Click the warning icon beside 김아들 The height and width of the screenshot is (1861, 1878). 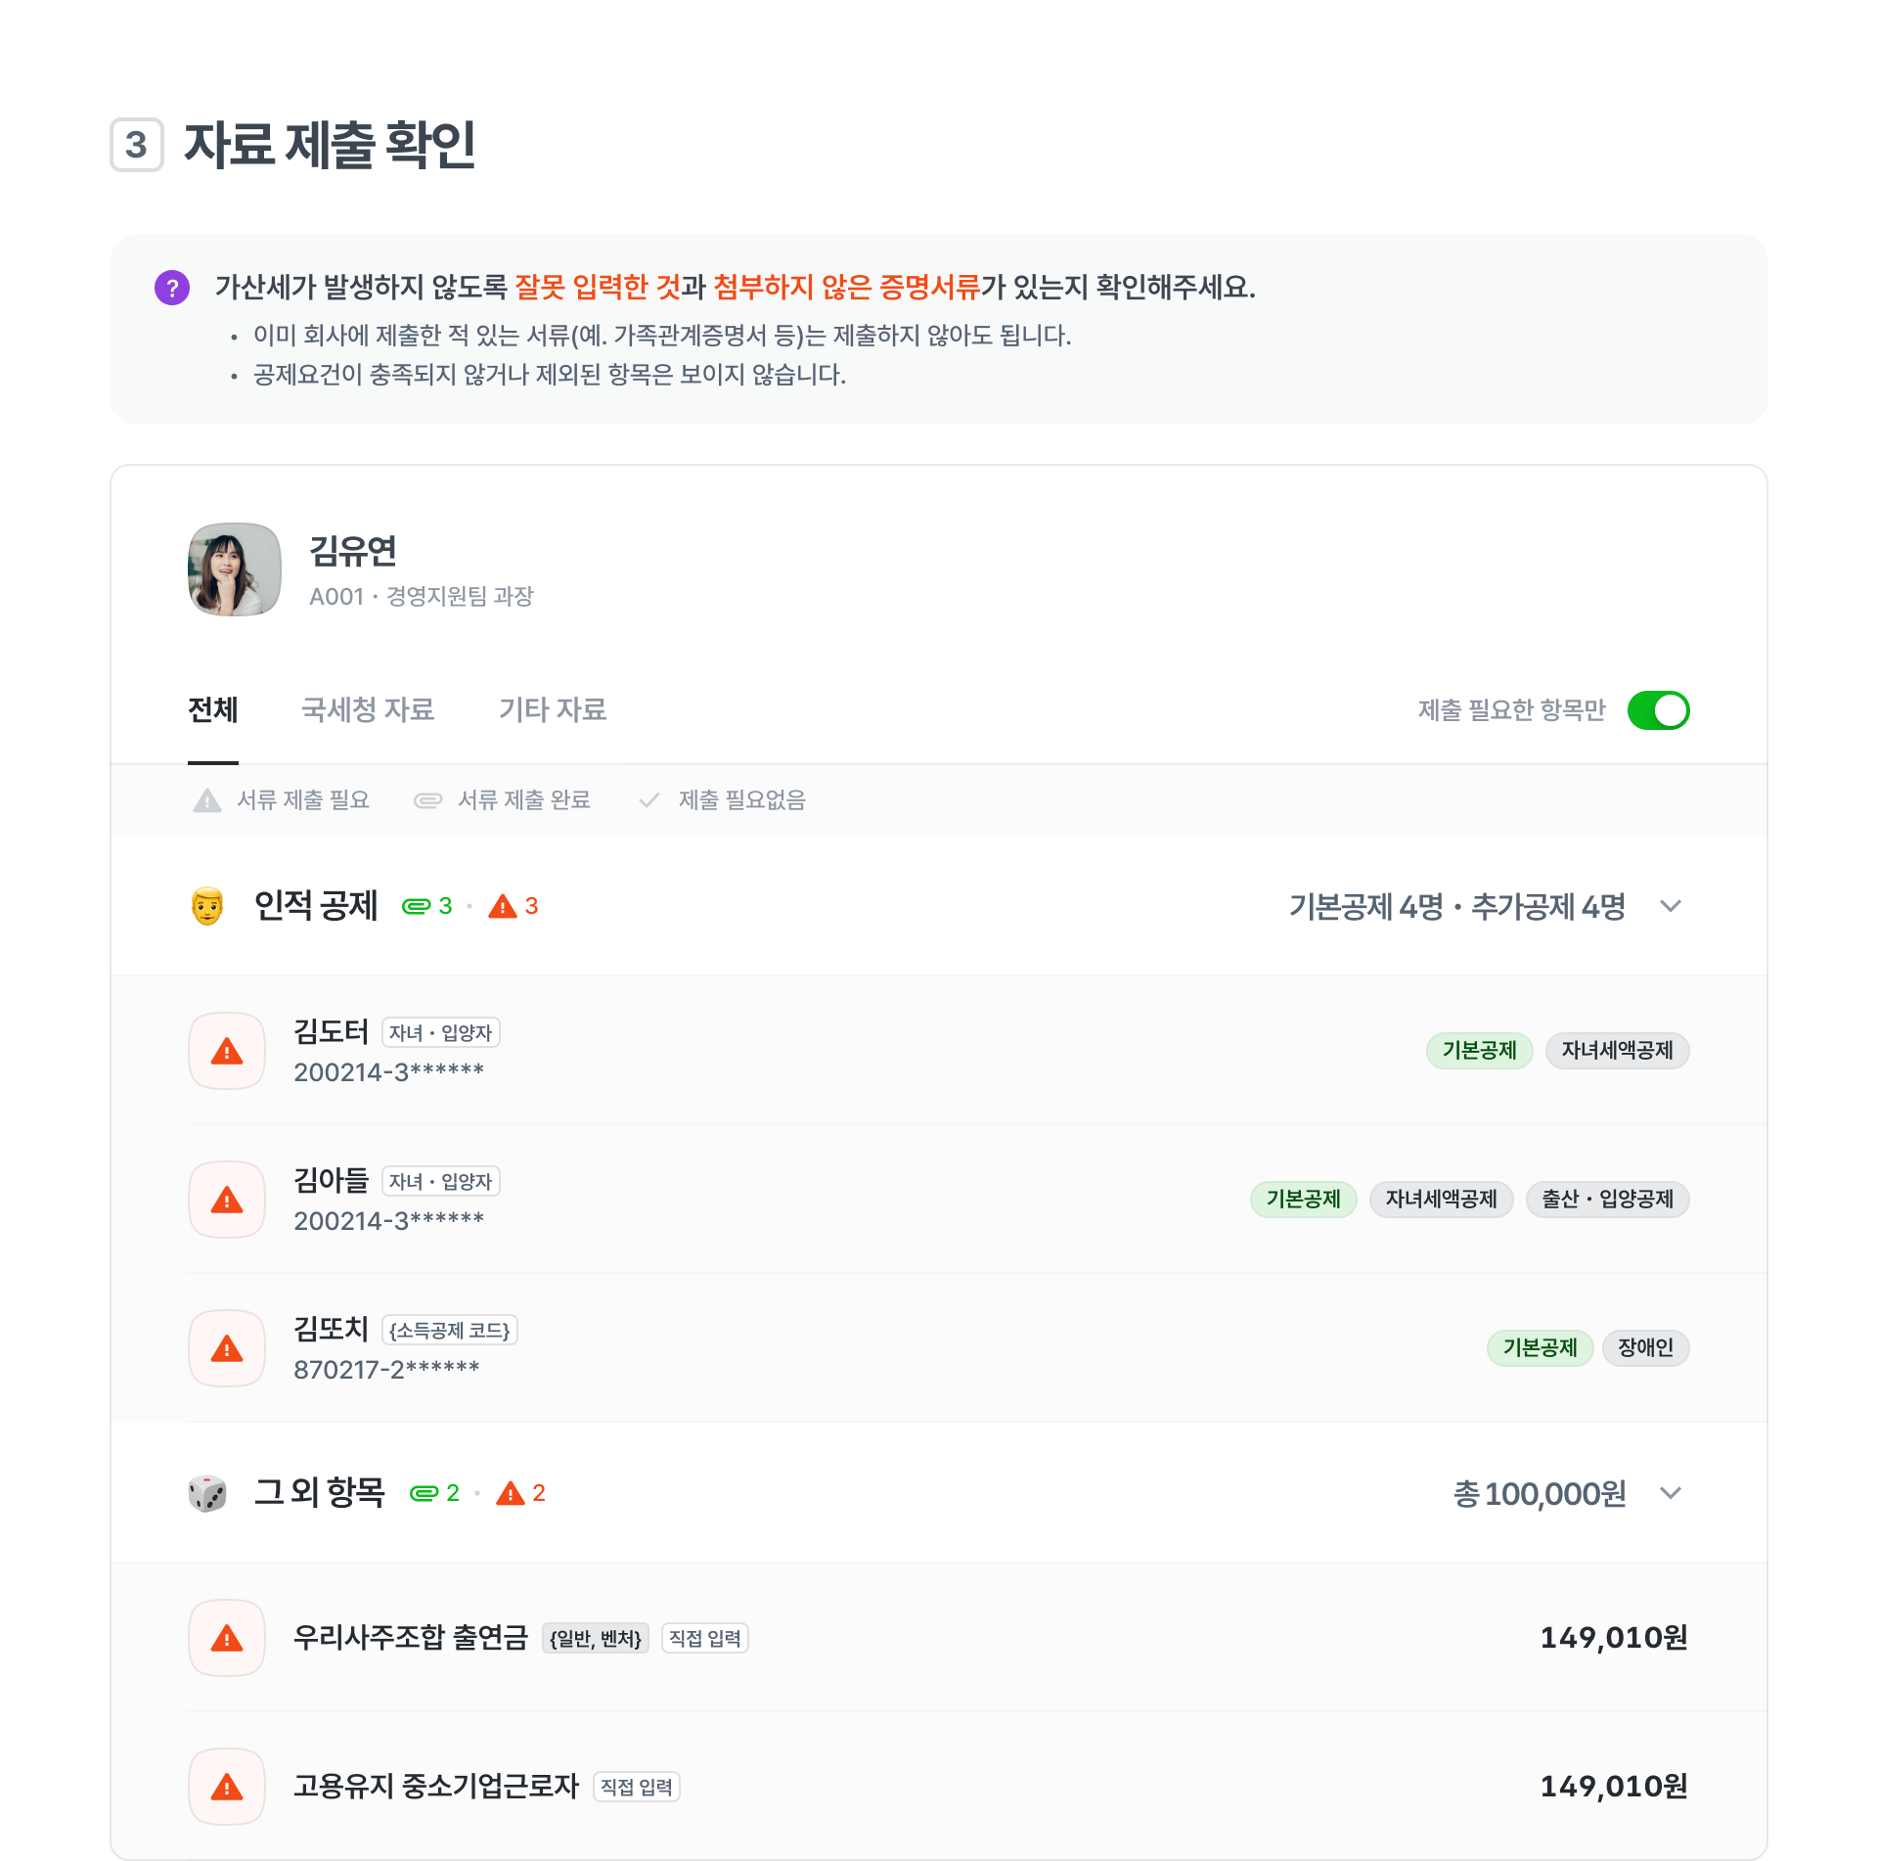point(227,1200)
